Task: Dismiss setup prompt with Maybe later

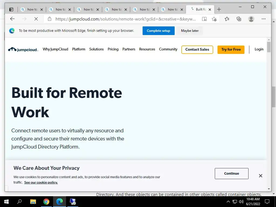Action: click(190, 31)
